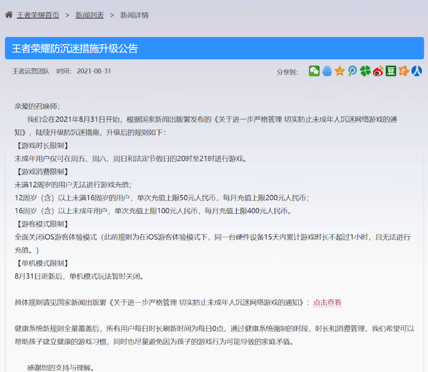Image resolution: width=428 pixels, height=372 pixels.
Task: Click paragraph starting 健康系统新规则全量覆盖后
Action: tap(214, 335)
